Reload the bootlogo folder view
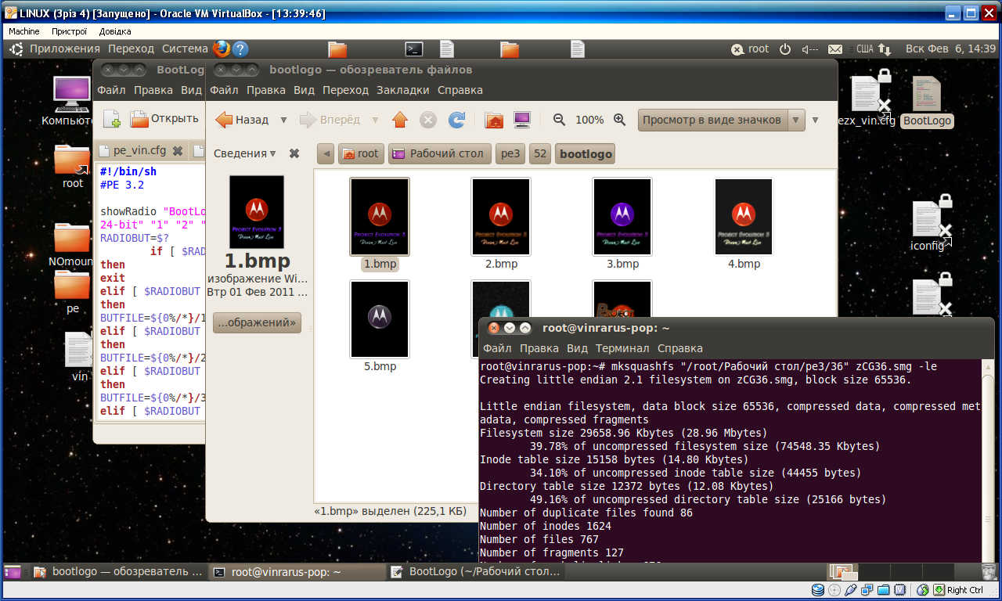 click(x=456, y=120)
